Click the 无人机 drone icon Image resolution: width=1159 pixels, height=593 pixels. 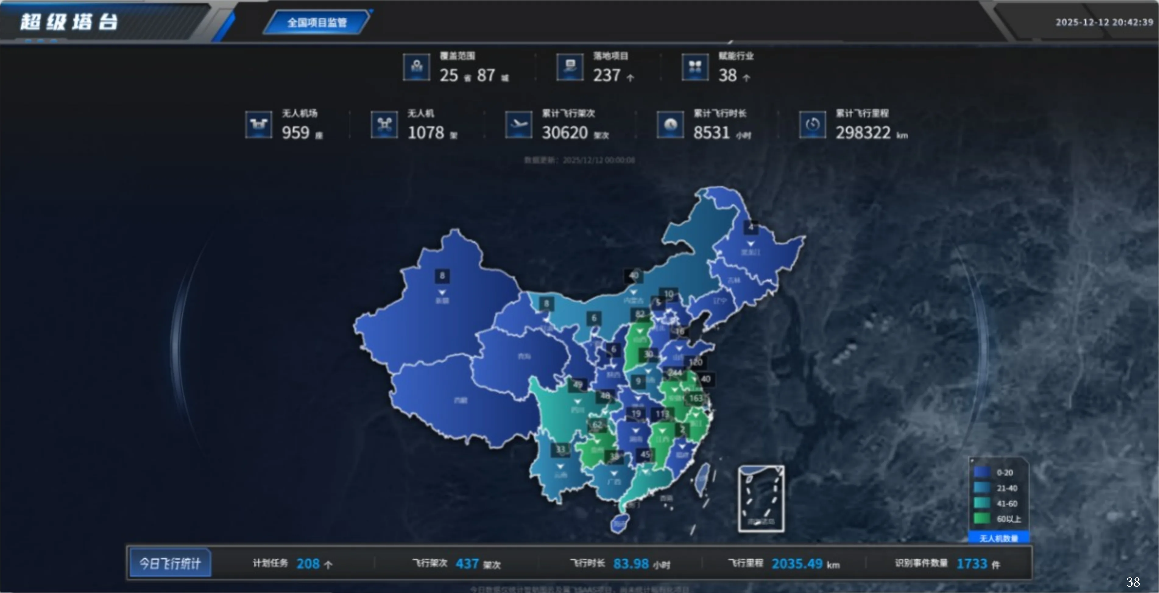tap(384, 125)
